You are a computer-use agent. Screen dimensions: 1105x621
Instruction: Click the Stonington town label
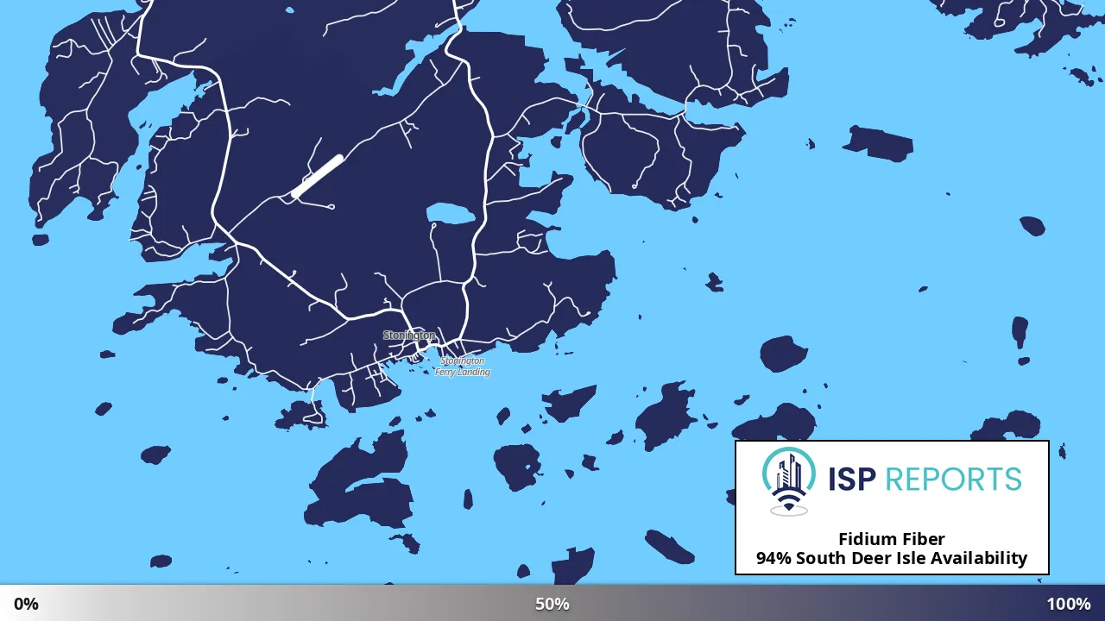pos(409,335)
